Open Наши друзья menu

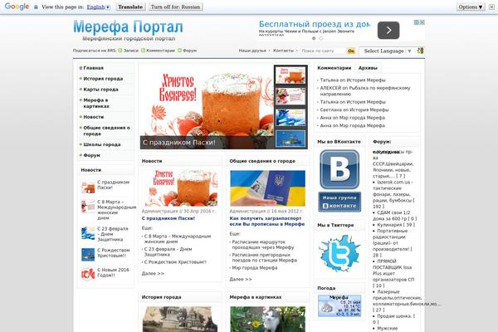pyautogui.click(x=253, y=51)
